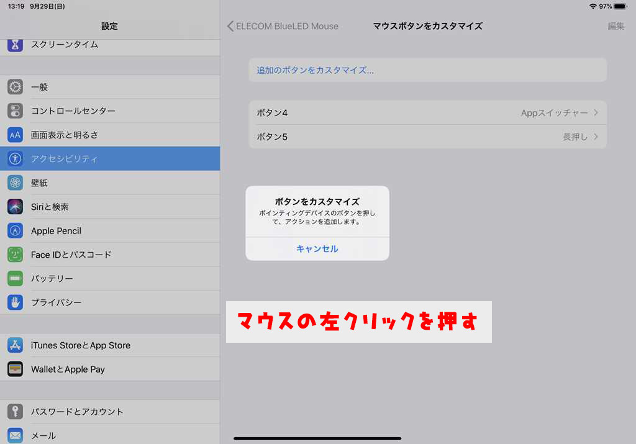Select 壁紙 in settings list

tap(110, 183)
